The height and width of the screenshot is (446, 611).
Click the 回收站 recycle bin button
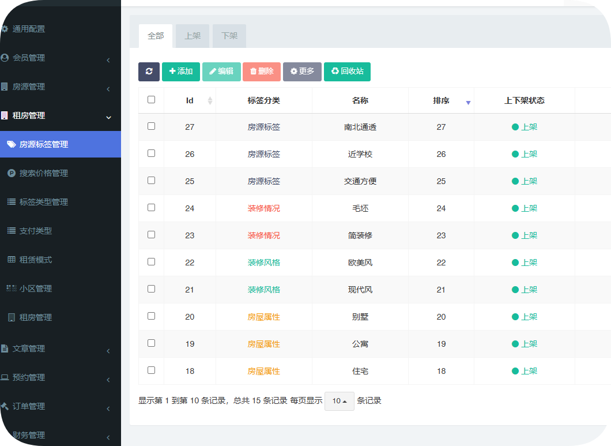347,72
